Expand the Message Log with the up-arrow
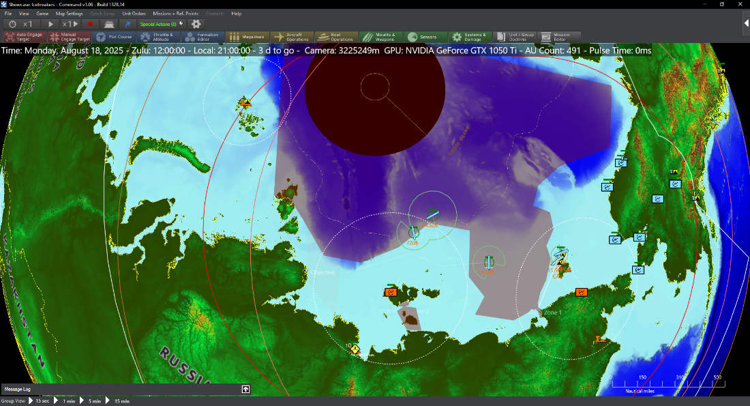Screen dimensions: 750x406 click(x=245, y=389)
